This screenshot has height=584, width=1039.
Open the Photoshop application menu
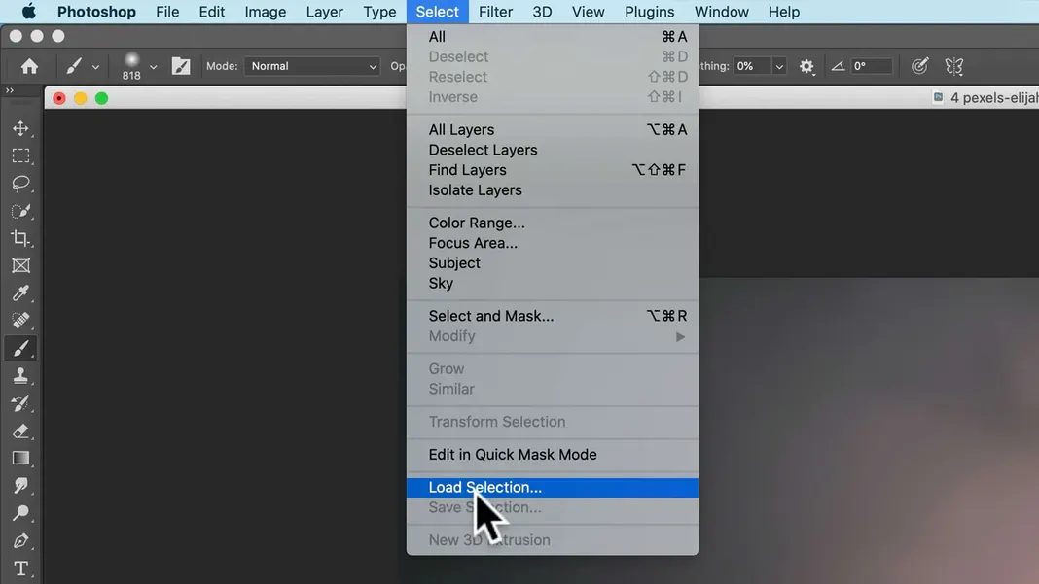click(x=96, y=12)
